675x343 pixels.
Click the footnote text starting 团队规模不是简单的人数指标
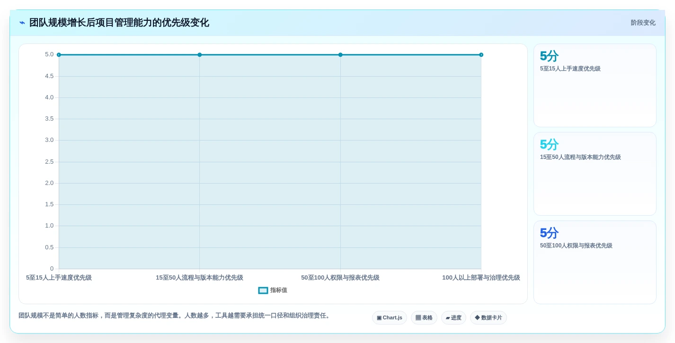pos(175,316)
